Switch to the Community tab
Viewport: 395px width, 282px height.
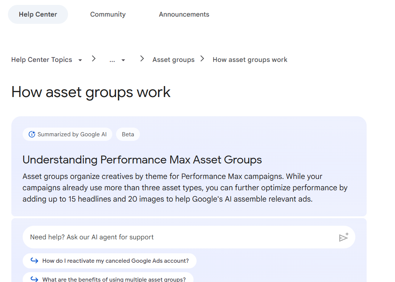108,14
